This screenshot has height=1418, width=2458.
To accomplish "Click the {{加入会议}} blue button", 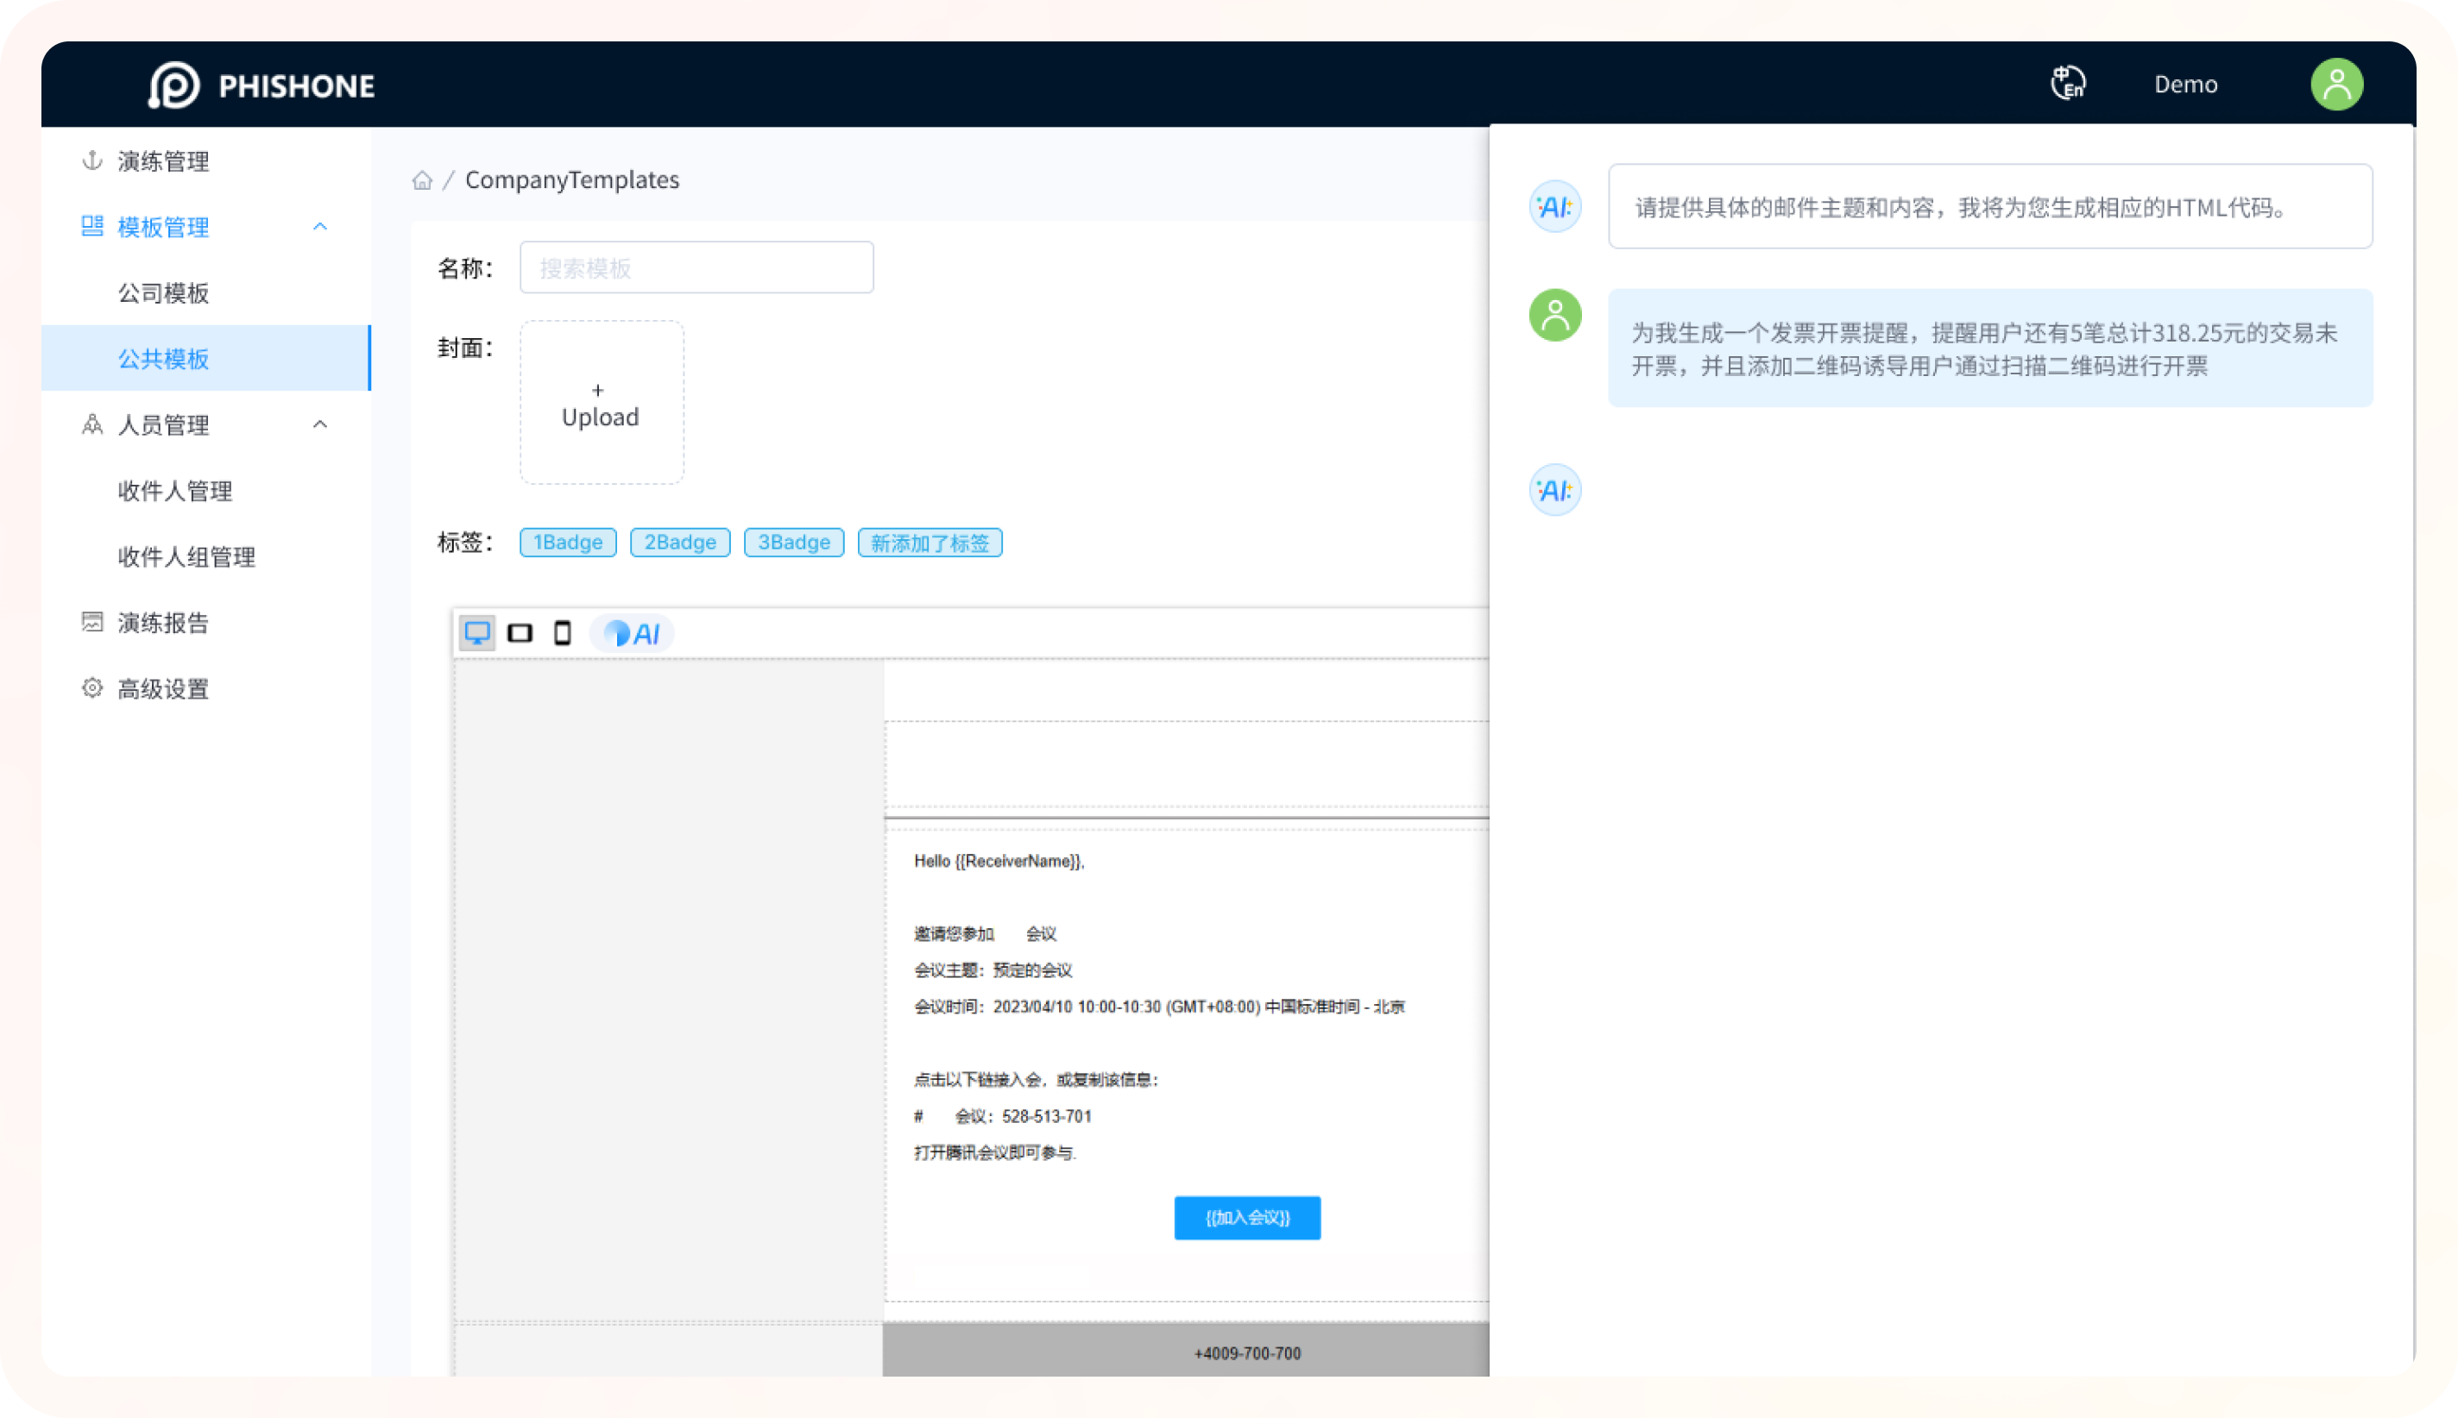I will (x=1247, y=1217).
